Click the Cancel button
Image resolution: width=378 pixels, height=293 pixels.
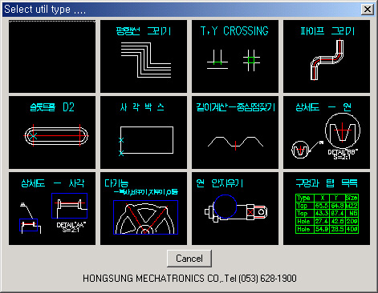[189, 259]
